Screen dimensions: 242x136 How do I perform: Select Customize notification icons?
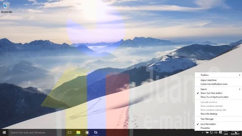218,84
